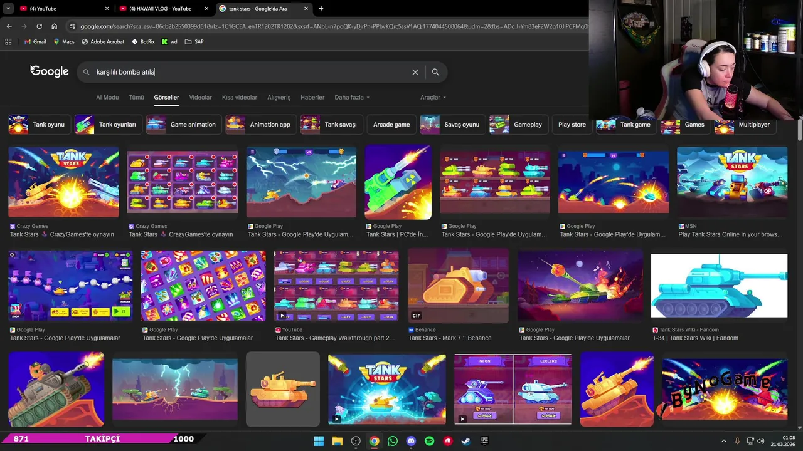Clear the search box text

tap(415, 72)
